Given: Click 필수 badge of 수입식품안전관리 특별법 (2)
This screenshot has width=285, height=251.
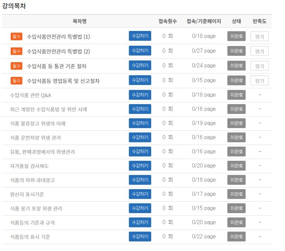Looking at the screenshot, I should (x=17, y=51).
